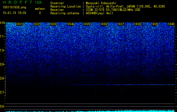Click the 0.6 frequency axis label
The height and width of the screenshot is (112, 177).
point(2,106)
